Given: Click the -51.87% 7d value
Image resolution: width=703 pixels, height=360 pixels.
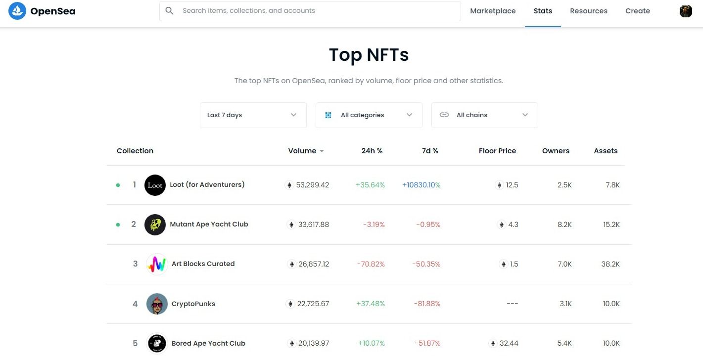Looking at the screenshot, I should coord(427,343).
